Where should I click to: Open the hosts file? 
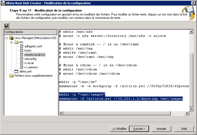[28, 50]
